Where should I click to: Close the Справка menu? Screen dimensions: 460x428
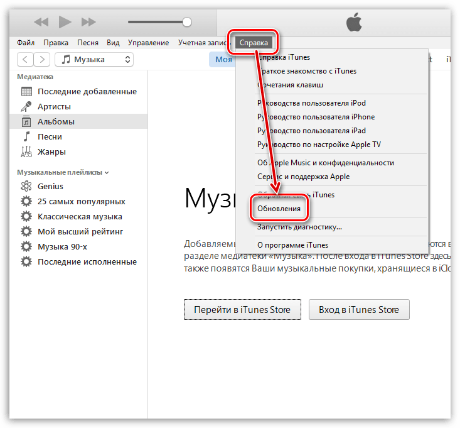[254, 43]
